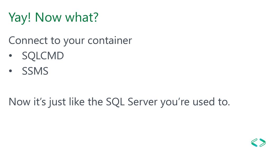
Task: Click 'Now' starting the bottom sentence
Action: click(x=20, y=102)
